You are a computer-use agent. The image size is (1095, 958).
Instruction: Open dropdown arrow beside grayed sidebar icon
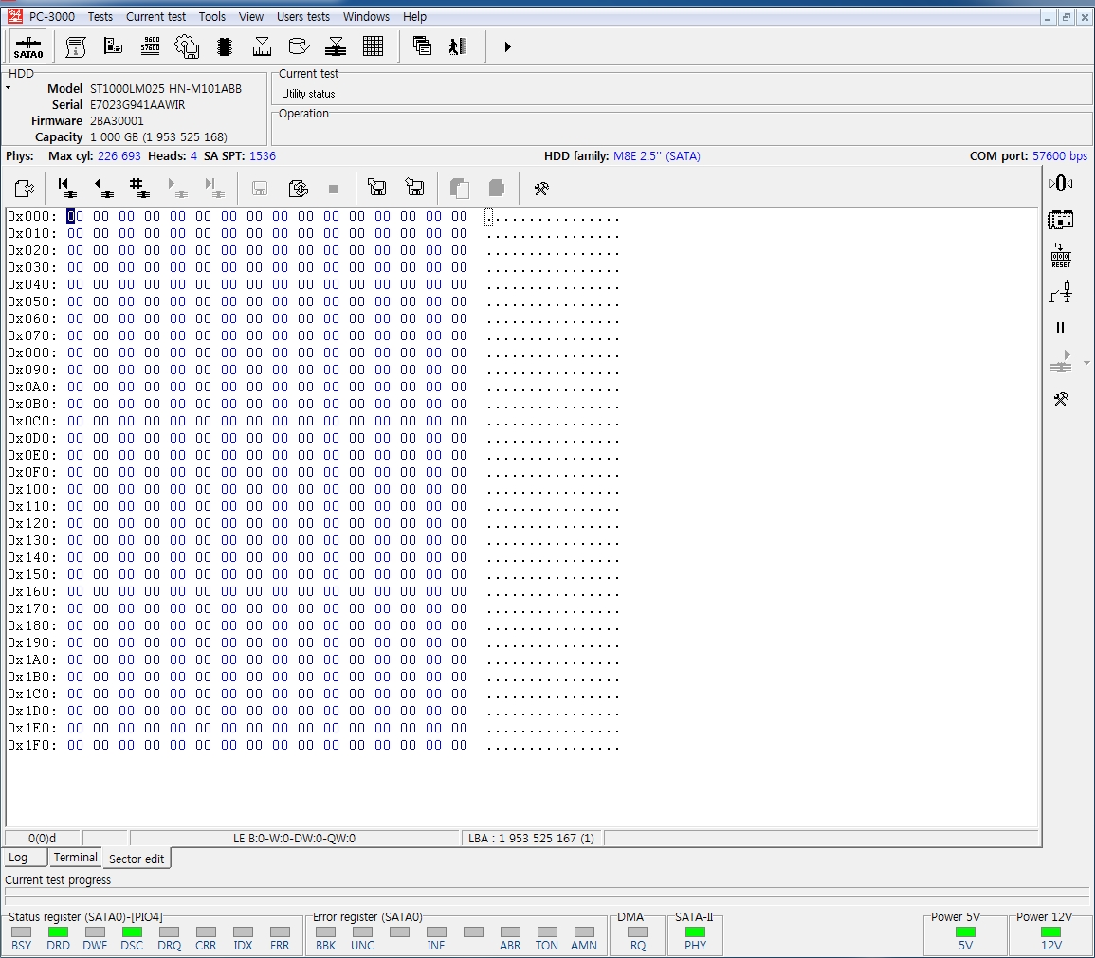1086,363
